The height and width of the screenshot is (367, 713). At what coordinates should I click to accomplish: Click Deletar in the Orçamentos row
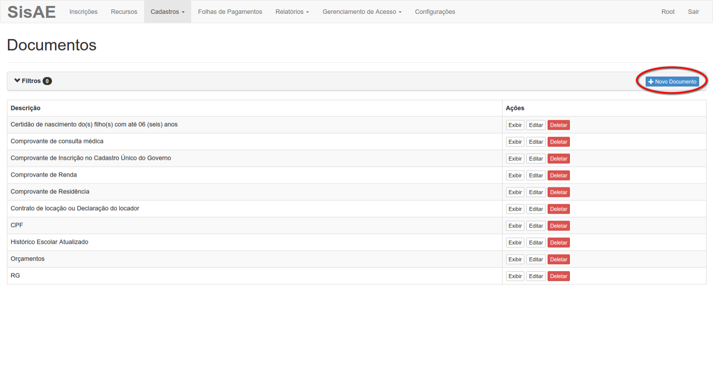point(559,260)
